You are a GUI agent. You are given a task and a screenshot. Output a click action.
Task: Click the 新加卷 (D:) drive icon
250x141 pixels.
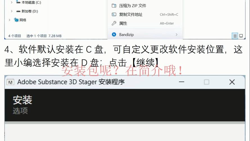pyautogui.click(x=18, y=11)
